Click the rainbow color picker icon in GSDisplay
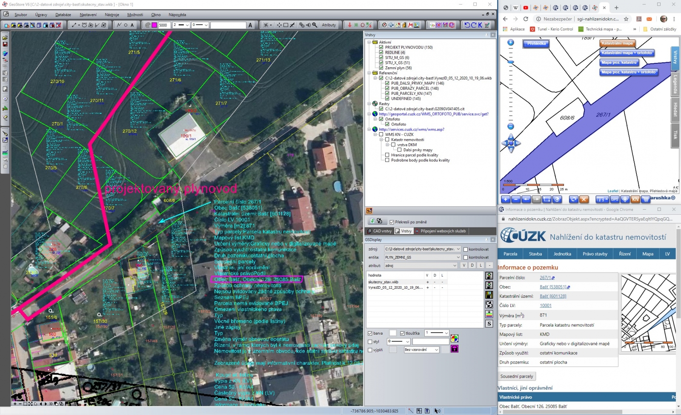681x415 pixels. point(455,338)
